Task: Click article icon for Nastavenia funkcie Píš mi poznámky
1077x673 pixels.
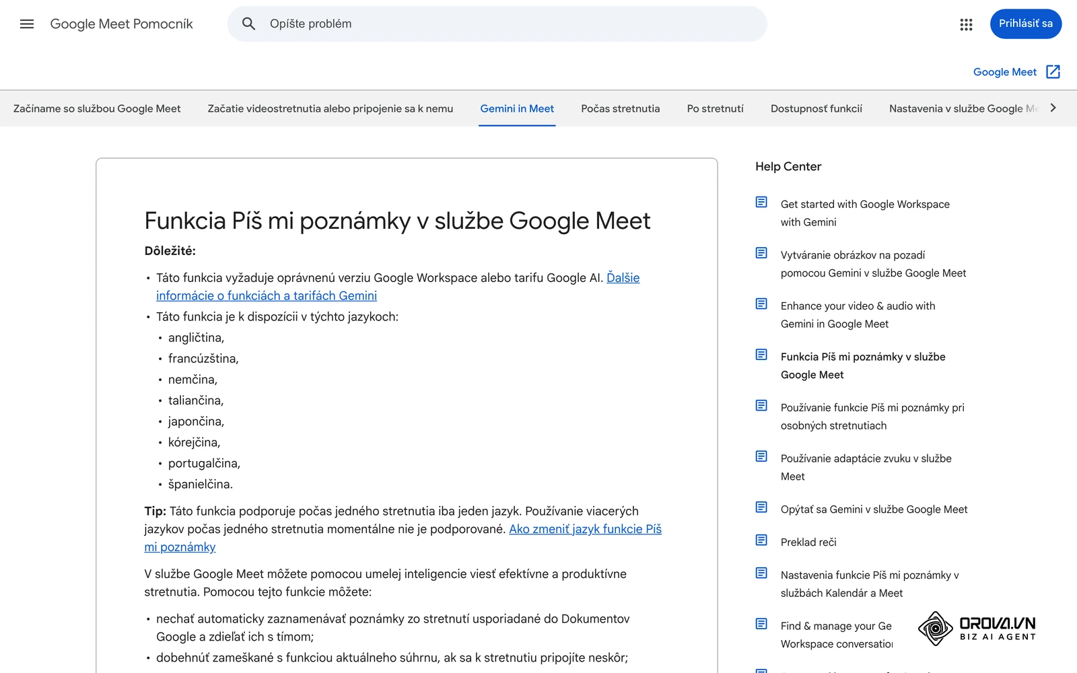Action: (761, 573)
